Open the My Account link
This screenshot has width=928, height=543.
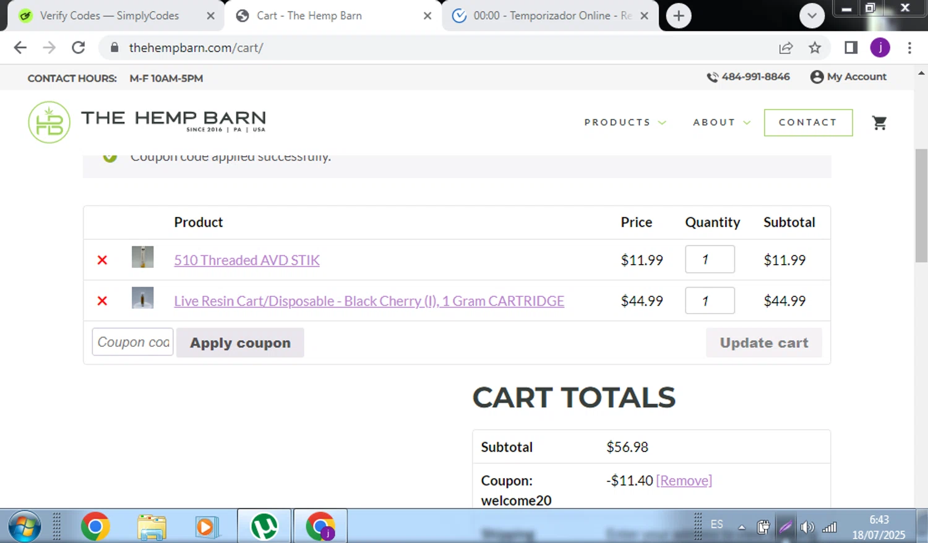(856, 77)
